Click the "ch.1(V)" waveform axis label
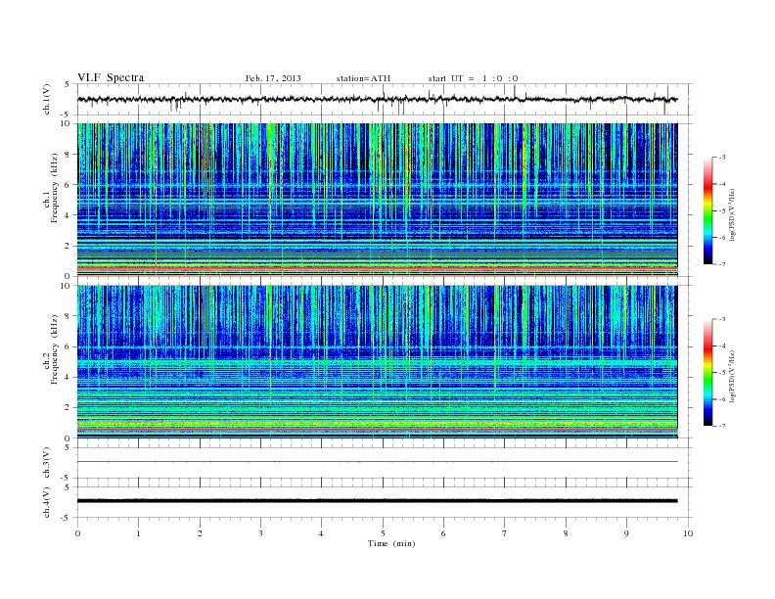 click(x=47, y=99)
